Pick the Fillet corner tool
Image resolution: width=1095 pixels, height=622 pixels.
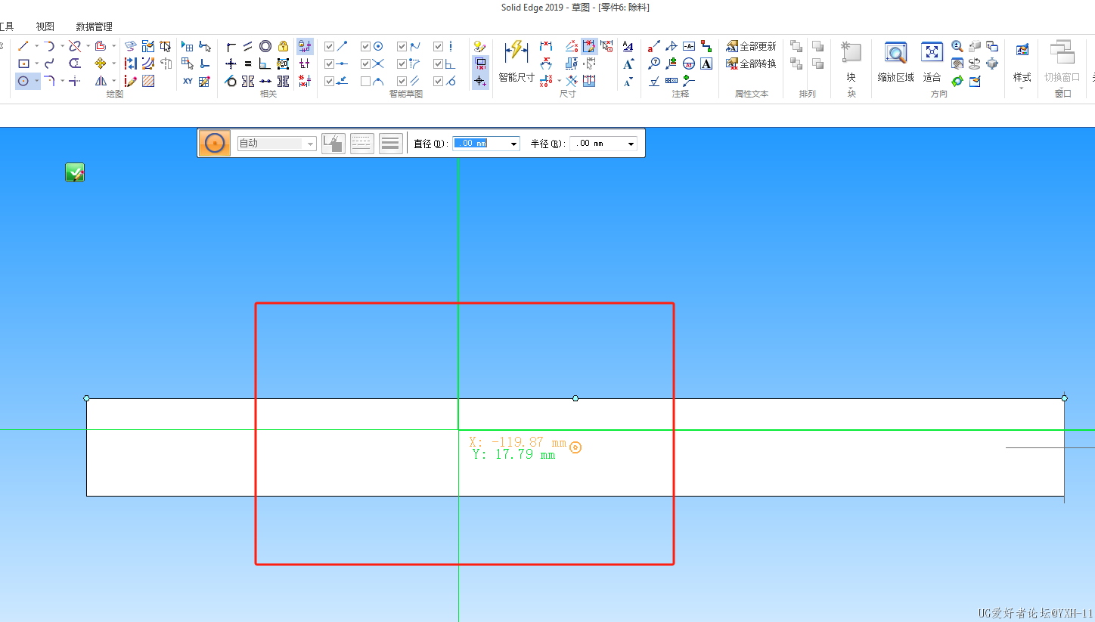click(49, 81)
